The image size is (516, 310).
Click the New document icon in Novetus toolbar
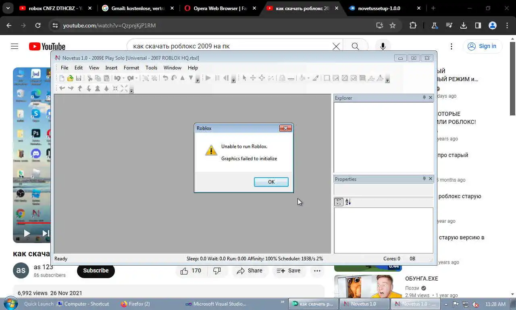click(62, 78)
